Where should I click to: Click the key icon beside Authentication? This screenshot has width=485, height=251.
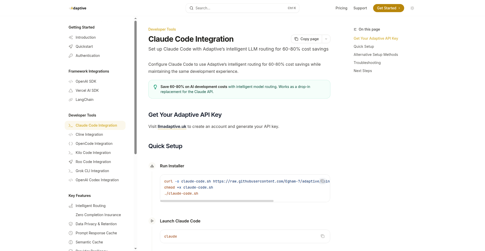click(x=71, y=56)
